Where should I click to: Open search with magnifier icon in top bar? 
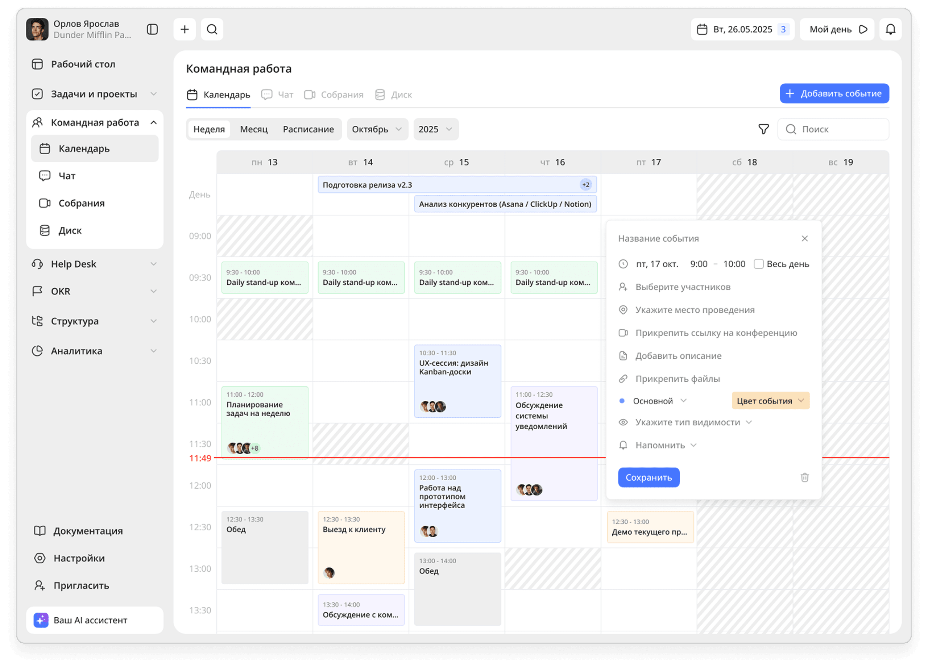click(212, 29)
